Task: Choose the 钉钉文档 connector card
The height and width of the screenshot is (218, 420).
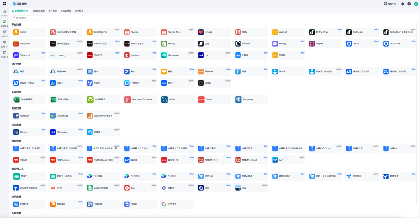Action: 214,176
